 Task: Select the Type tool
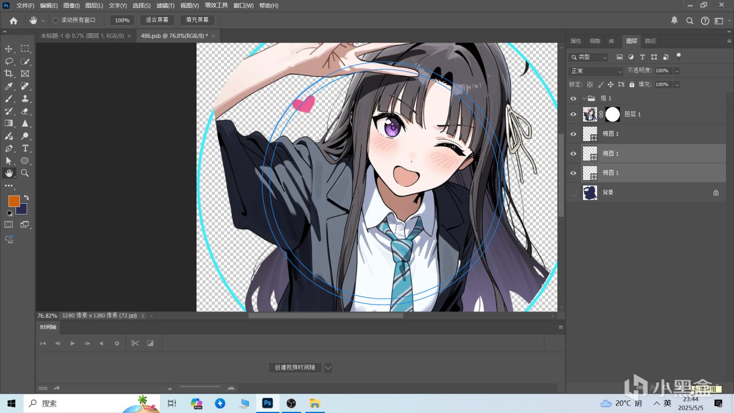click(x=25, y=149)
